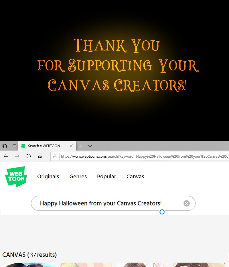Expand the tab previews chevron
Viewport: 229px width, 267px height.
click(90, 146)
